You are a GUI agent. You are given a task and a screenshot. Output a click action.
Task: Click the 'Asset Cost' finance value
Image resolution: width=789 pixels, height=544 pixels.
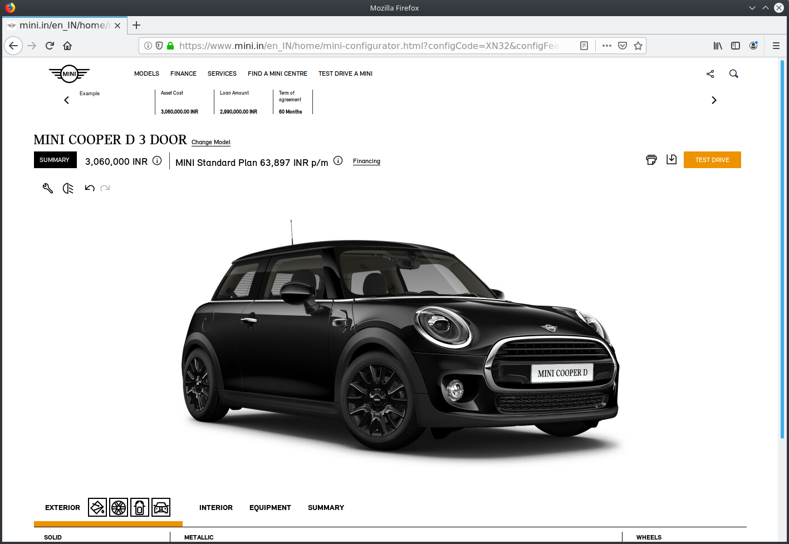click(179, 112)
